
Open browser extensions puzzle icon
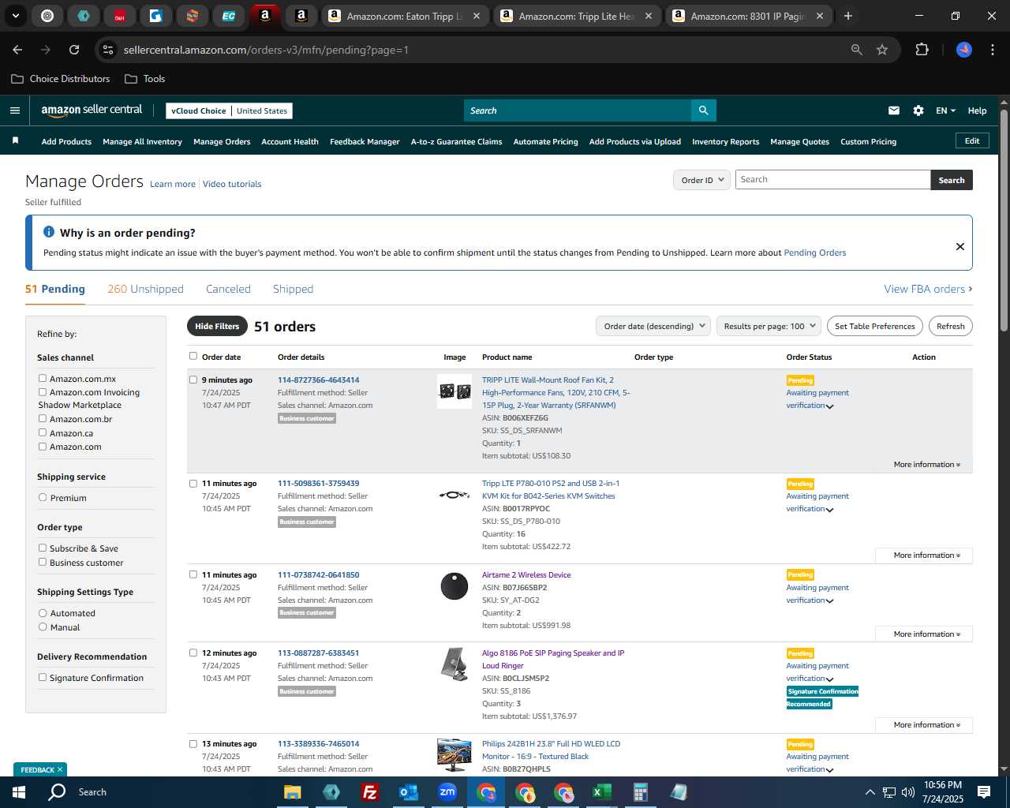(x=922, y=50)
